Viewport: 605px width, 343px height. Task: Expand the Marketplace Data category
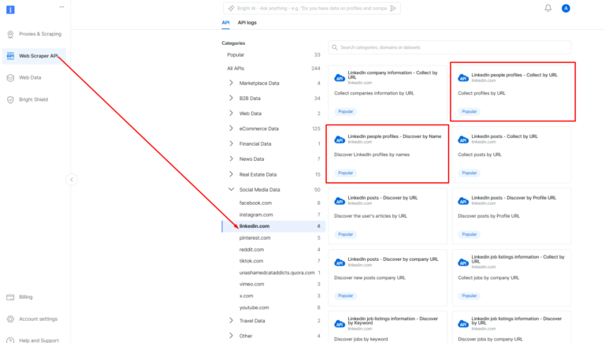coord(231,83)
